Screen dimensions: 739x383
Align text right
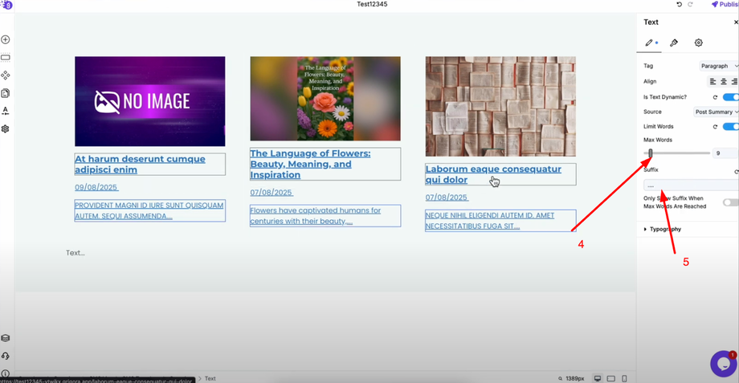(x=734, y=82)
